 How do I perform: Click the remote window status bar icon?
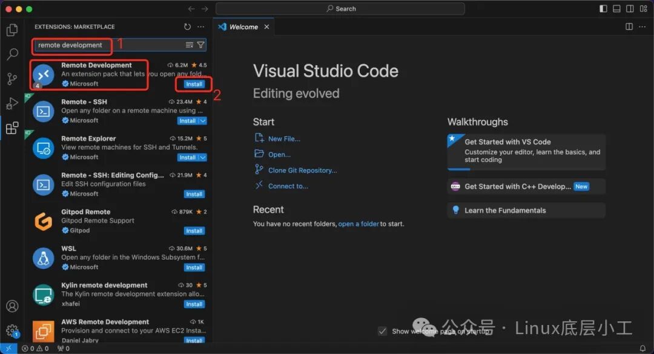(x=8, y=349)
